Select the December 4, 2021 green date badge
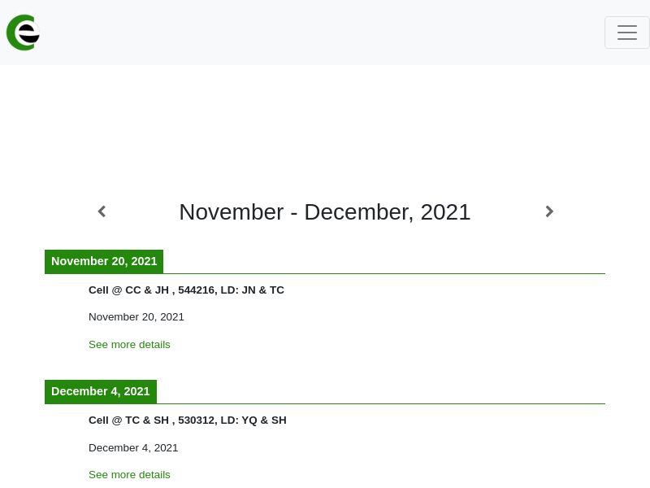The image size is (650, 488). [x=101, y=391]
